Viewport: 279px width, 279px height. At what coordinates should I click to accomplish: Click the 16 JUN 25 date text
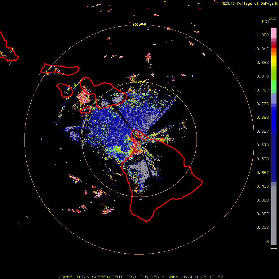click(x=194, y=277)
